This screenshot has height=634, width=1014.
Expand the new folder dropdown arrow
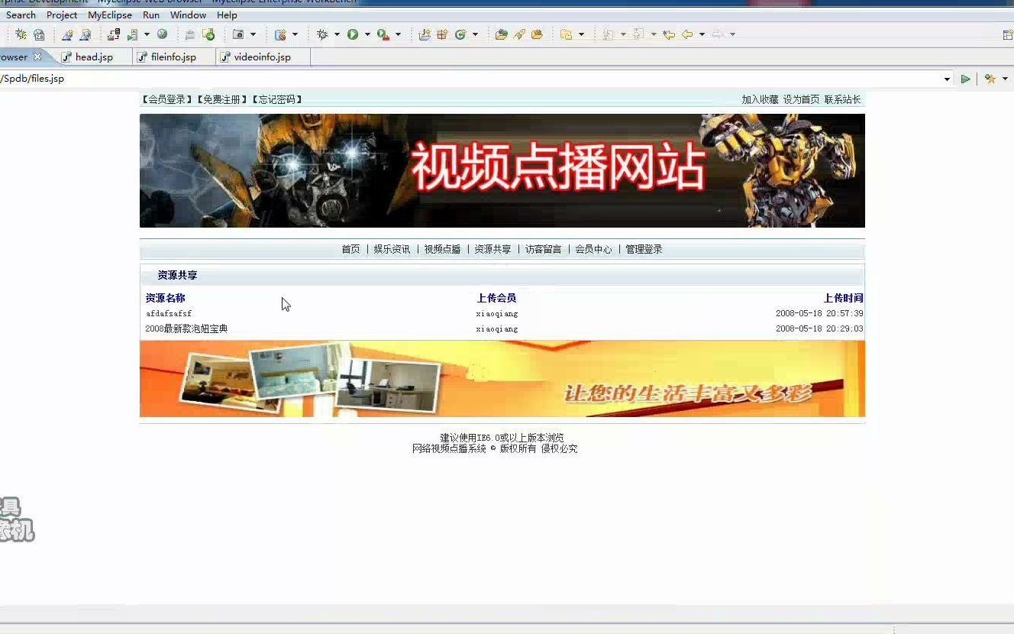click(x=581, y=34)
